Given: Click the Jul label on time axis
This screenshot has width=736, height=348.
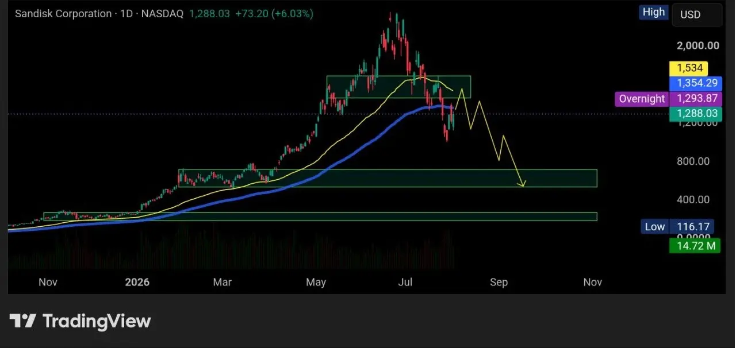Looking at the screenshot, I should pyautogui.click(x=406, y=282).
